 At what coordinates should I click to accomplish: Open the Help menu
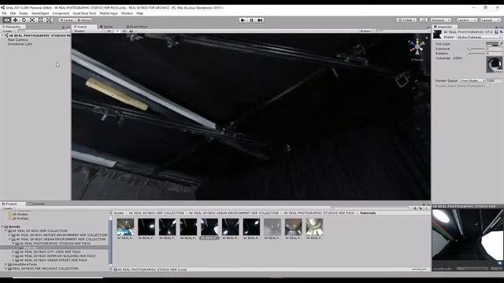[139, 13]
